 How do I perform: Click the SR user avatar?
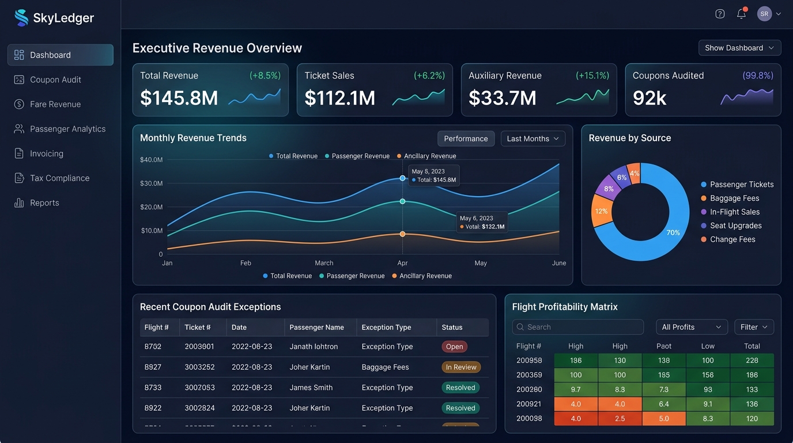764,14
